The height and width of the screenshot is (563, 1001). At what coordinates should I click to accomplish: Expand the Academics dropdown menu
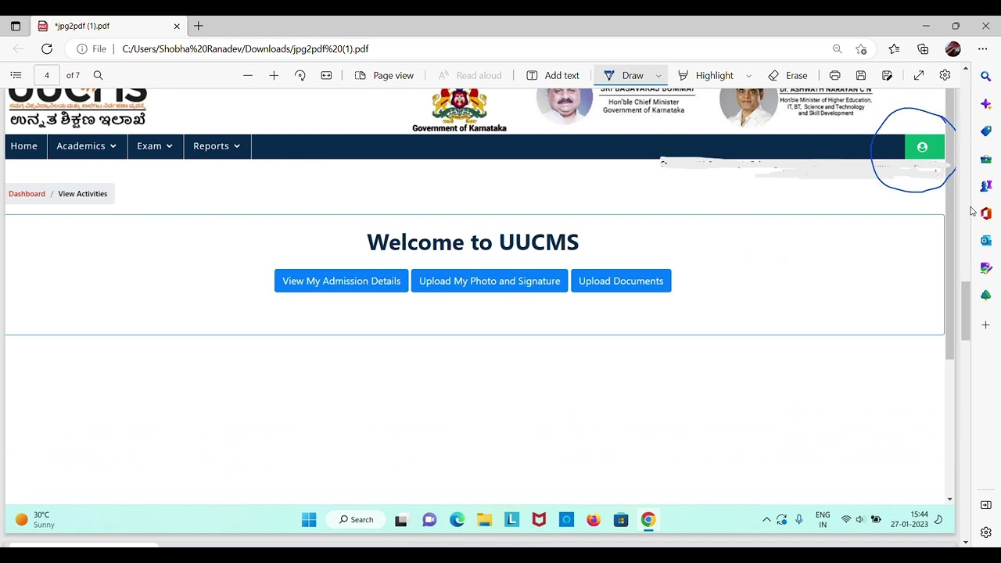87,146
